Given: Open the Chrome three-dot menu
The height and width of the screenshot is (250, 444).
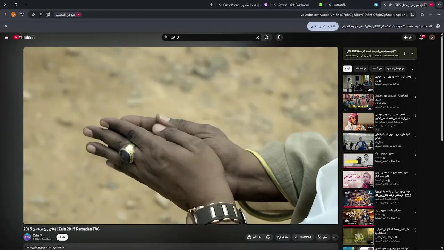Looking at the screenshot, I should click(5, 15).
